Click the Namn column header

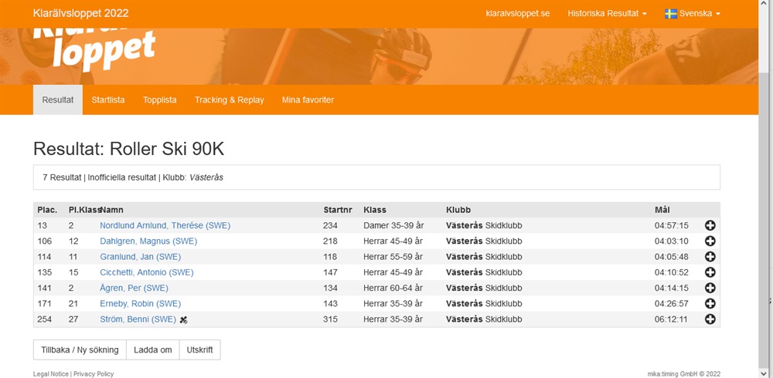tap(112, 210)
